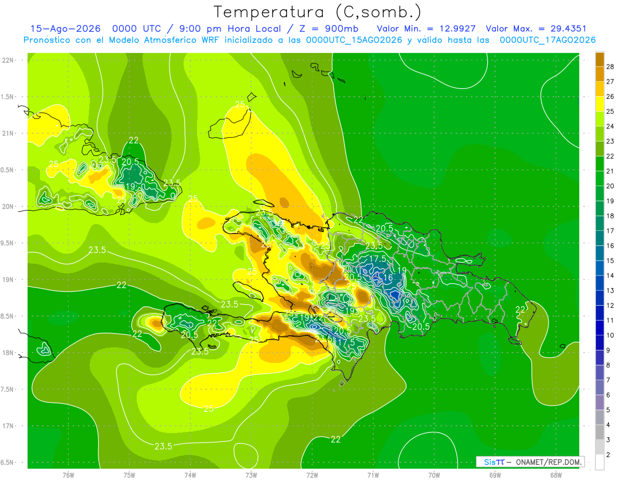
Task: Pick the legend swatch between 8 and 9
Action: tap(600, 358)
